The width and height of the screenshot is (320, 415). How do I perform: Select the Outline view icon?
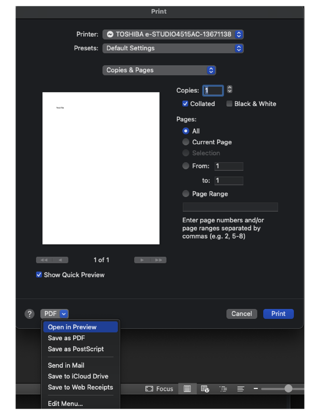[223, 389]
